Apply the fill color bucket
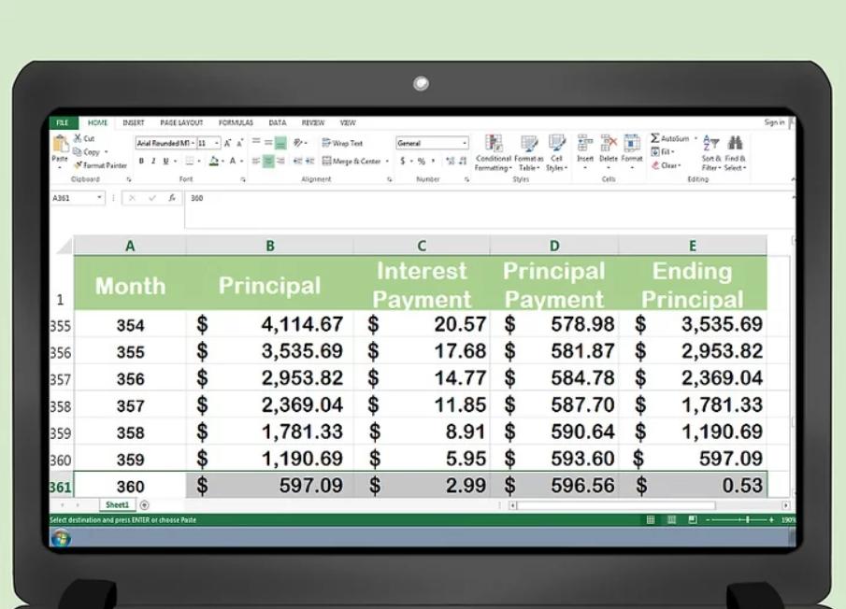Image resolution: width=846 pixels, height=609 pixels. (x=214, y=161)
